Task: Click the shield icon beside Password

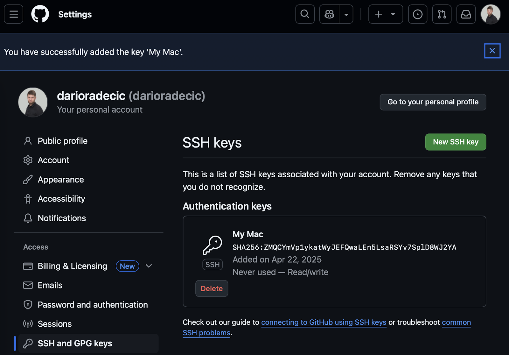Action: coord(28,305)
